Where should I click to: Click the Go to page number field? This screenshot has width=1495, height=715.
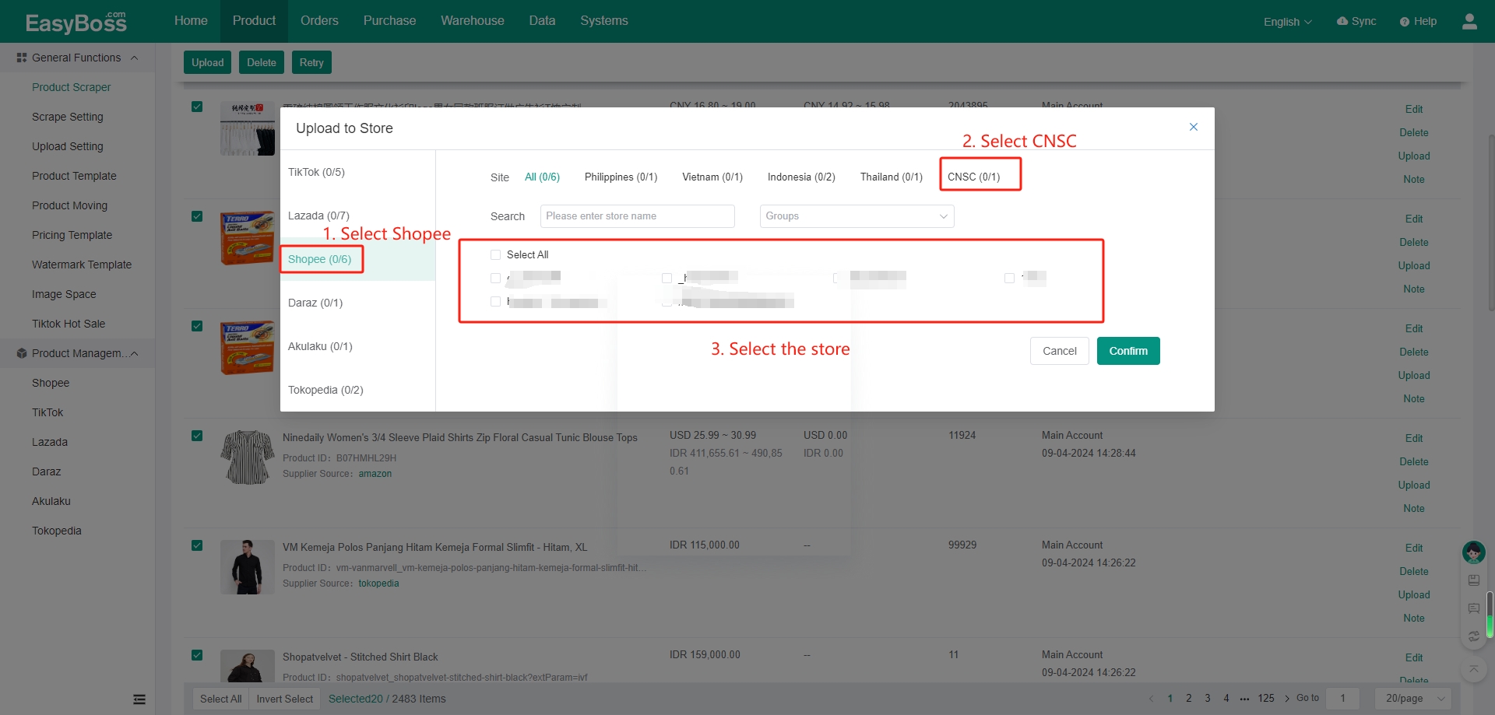pyautogui.click(x=1342, y=698)
